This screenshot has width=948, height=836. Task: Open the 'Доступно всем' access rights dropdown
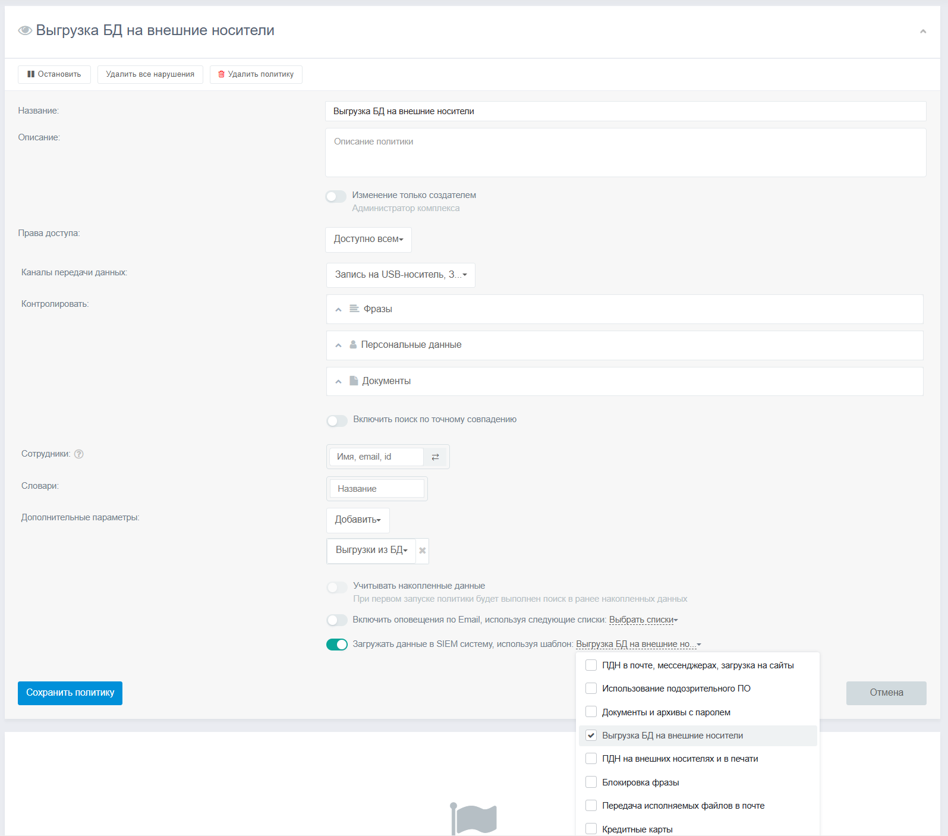[x=368, y=239]
